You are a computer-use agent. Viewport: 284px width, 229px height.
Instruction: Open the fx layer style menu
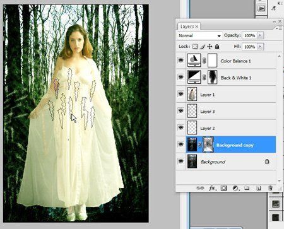(212, 188)
